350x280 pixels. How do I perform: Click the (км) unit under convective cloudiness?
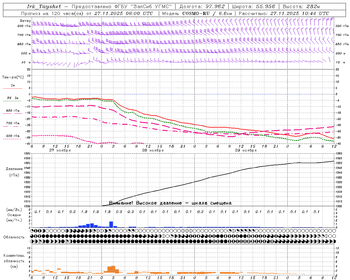[x=14, y=266]
